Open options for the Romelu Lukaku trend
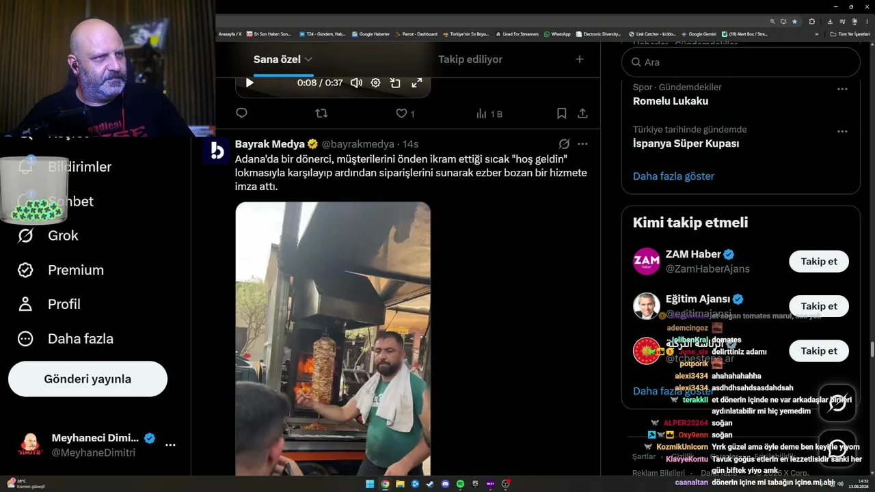875x492 pixels. 842,89
